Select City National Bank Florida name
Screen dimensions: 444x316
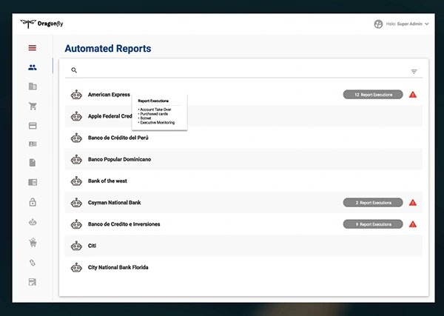(x=118, y=267)
